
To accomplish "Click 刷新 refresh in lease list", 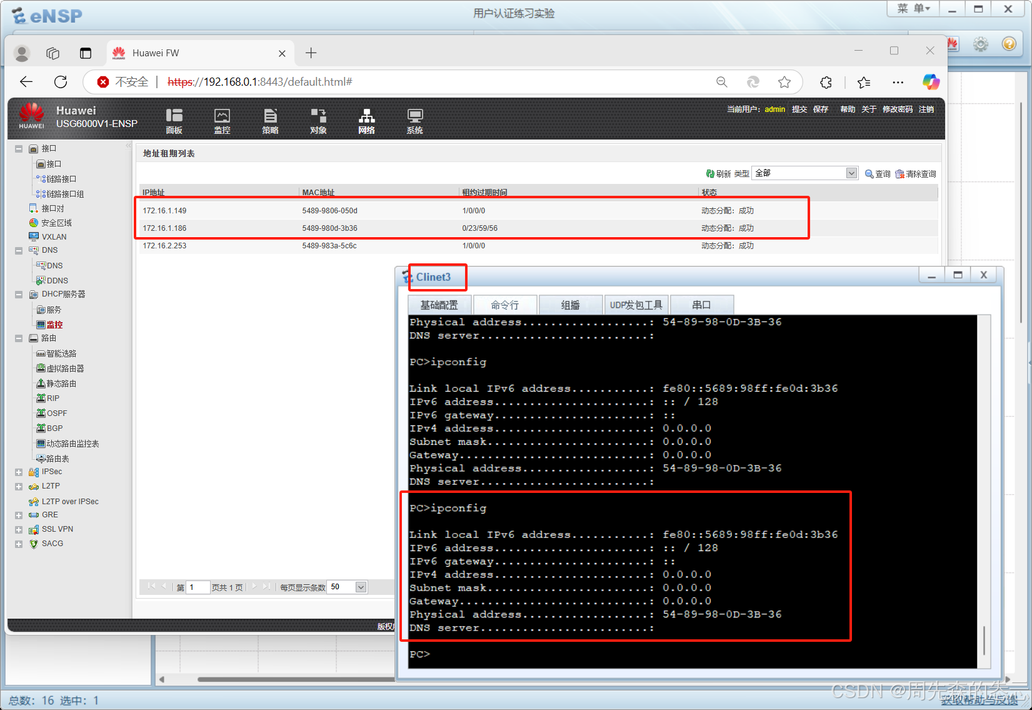I will click(x=719, y=174).
